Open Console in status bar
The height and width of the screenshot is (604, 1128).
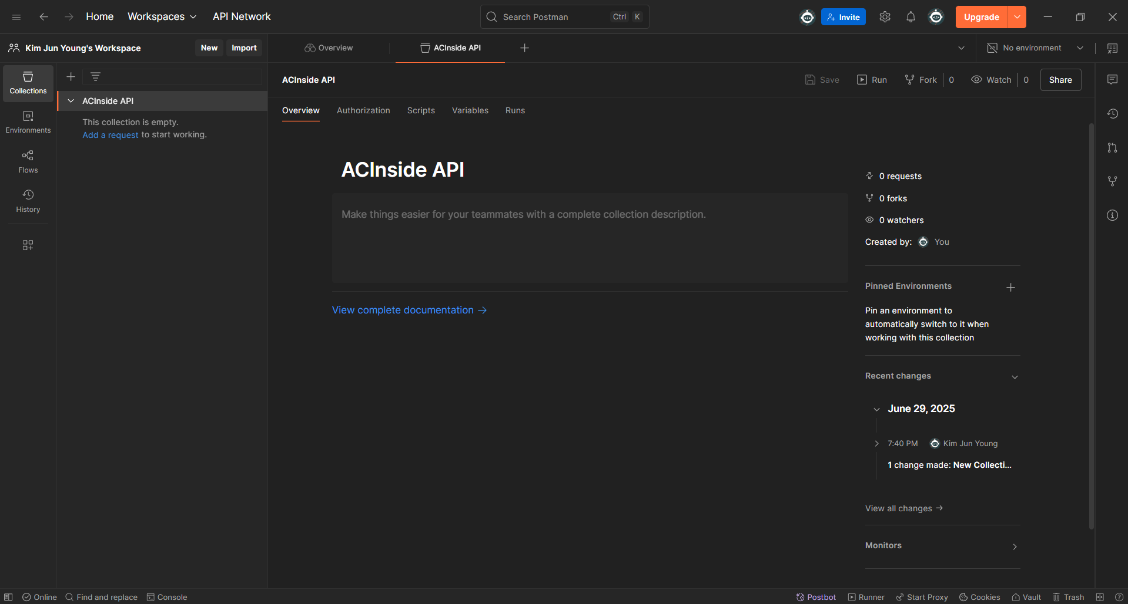[167, 597]
